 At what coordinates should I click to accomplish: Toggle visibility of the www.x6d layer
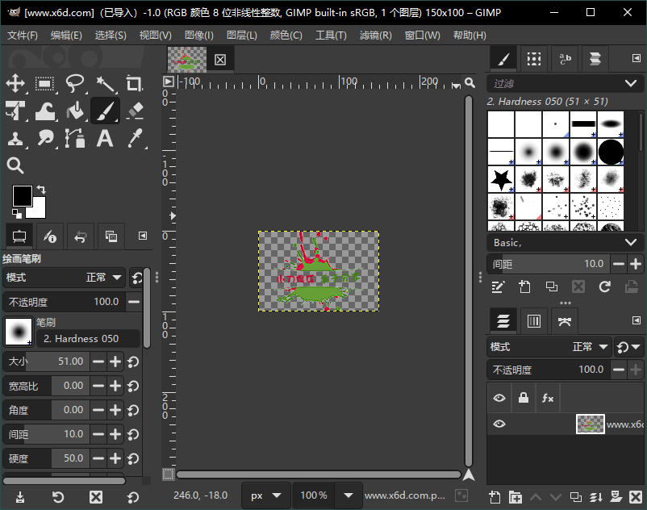coord(499,424)
